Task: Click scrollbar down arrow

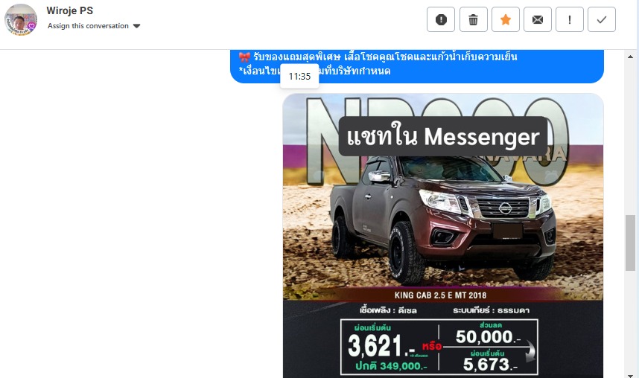Action: (631, 375)
